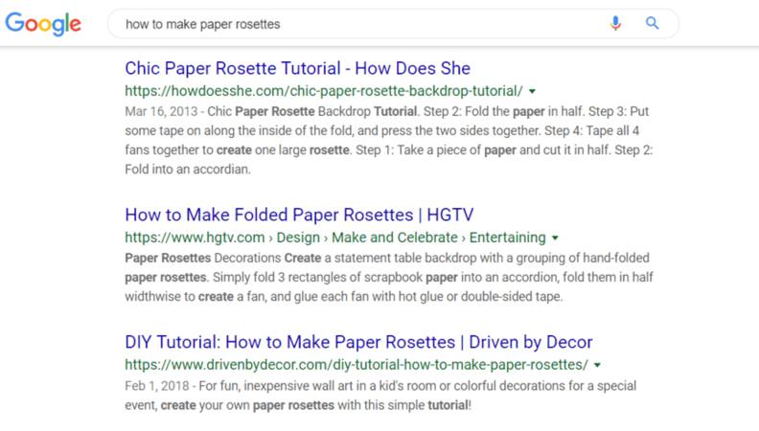
Task: Activate voice search microphone icon
Action: (615, 24)
